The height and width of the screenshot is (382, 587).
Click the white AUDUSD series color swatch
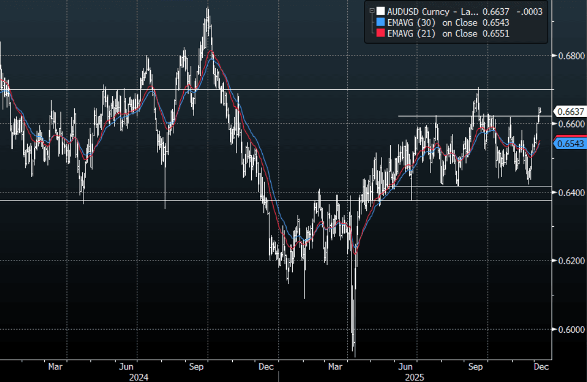(380, 11)
